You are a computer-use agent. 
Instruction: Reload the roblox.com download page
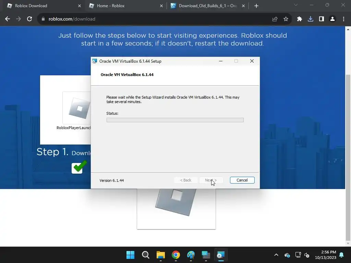29,19
